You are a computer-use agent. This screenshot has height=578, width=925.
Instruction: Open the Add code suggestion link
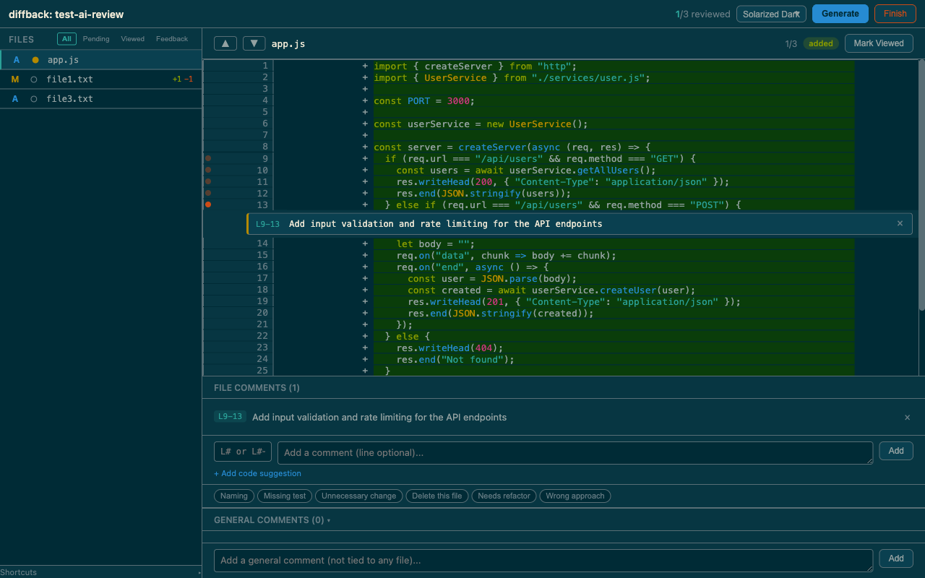(x=257, y=473)
